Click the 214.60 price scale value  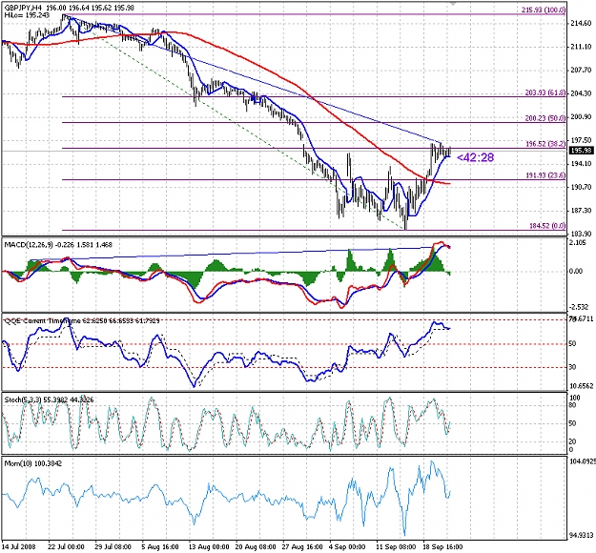[x=581, y=24]
